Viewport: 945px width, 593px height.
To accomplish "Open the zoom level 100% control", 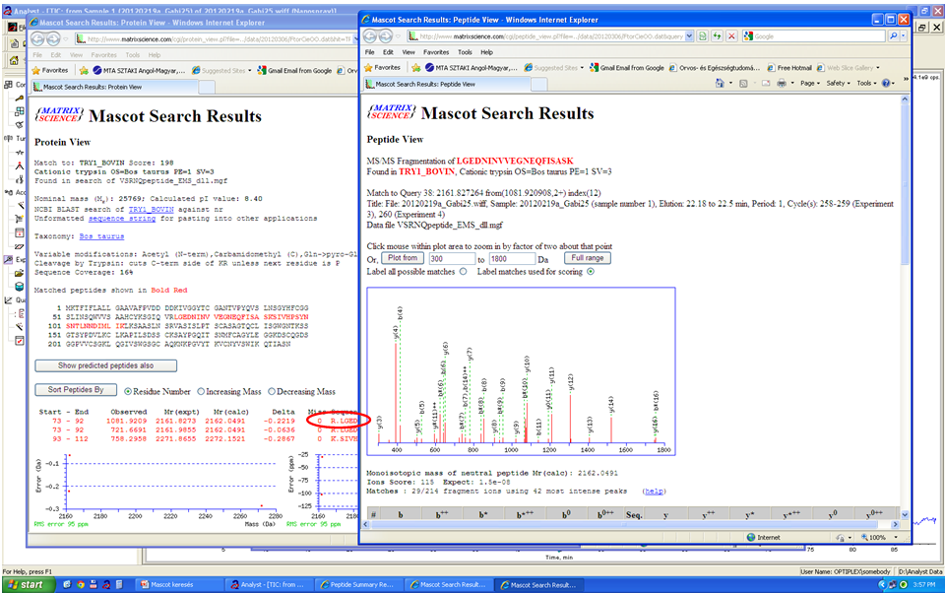I will [x=878, y=537].
